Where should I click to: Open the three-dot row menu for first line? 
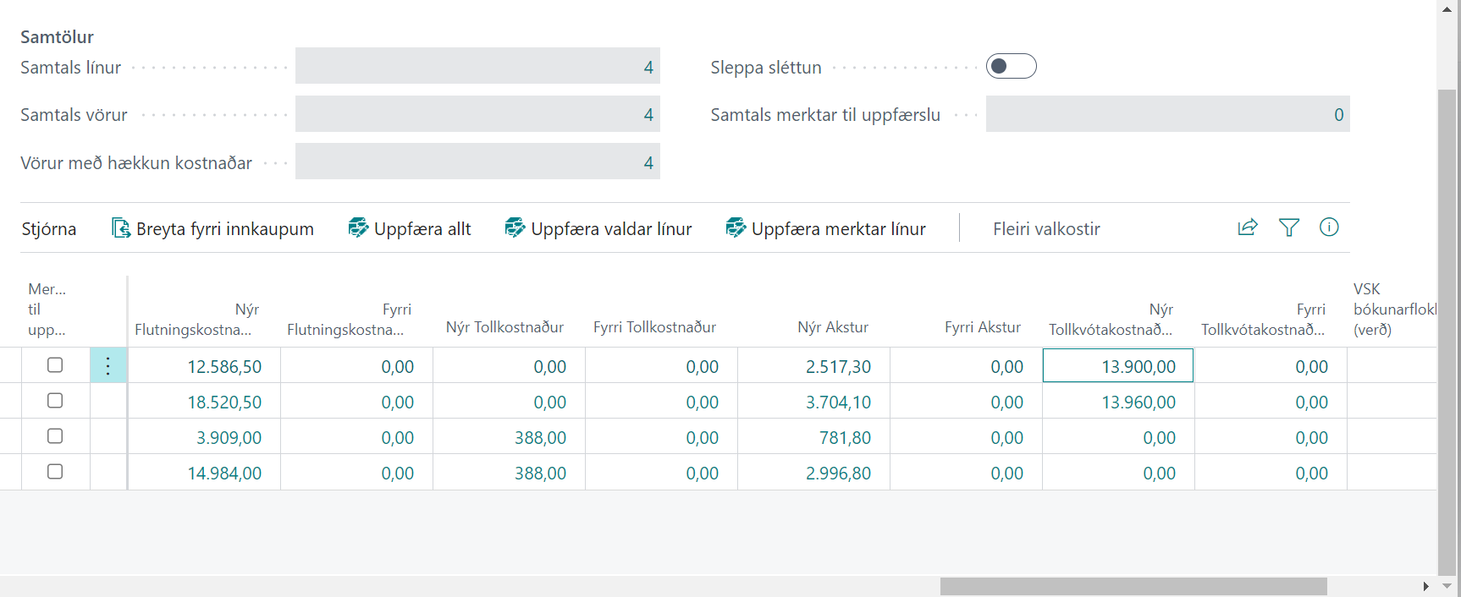108,366
